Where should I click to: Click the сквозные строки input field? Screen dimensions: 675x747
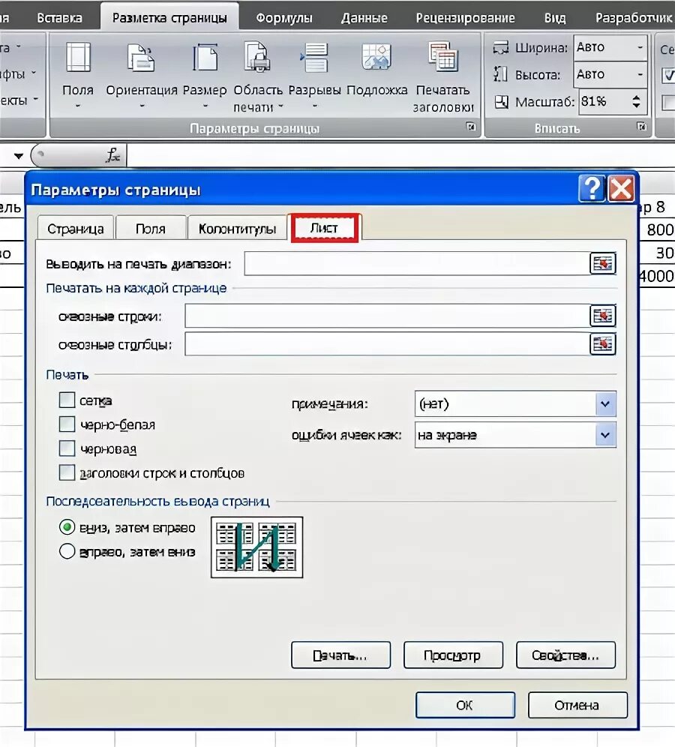387,316
